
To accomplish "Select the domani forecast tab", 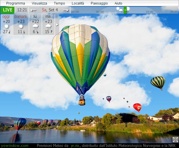I will (x=21, y=24).
